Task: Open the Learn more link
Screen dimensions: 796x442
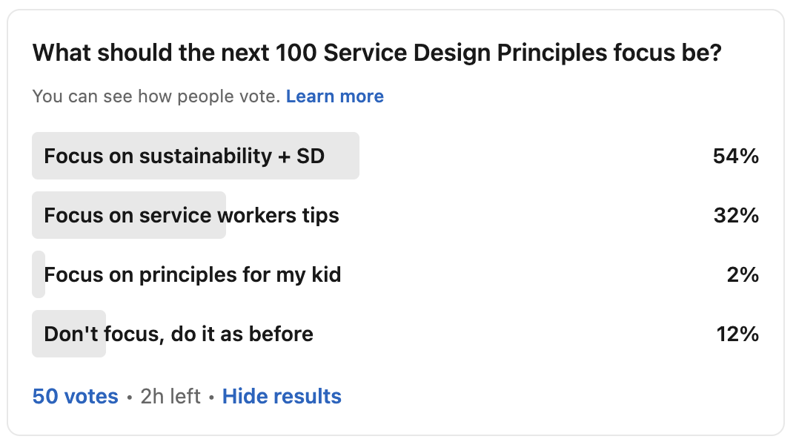Action: click(x=334, y=96)
